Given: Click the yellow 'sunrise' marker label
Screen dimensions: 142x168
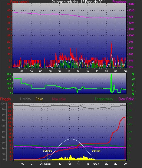Looking at the screenshot, I should (48, 151).
